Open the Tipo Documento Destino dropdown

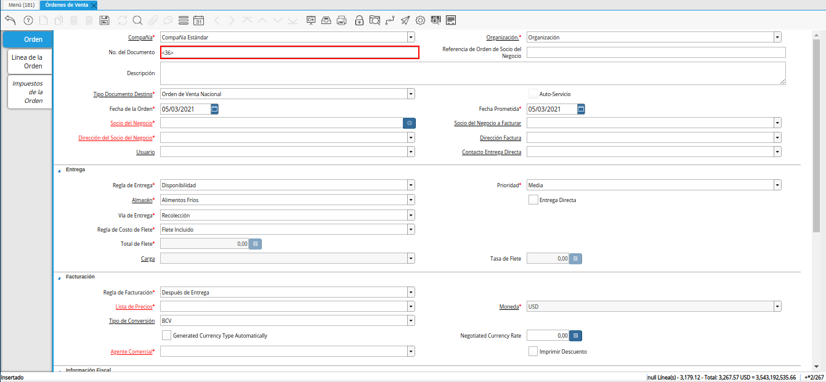point(410,94)
